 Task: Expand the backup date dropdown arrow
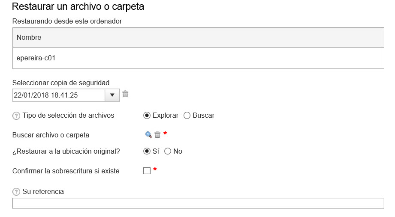tap(112, 95)
